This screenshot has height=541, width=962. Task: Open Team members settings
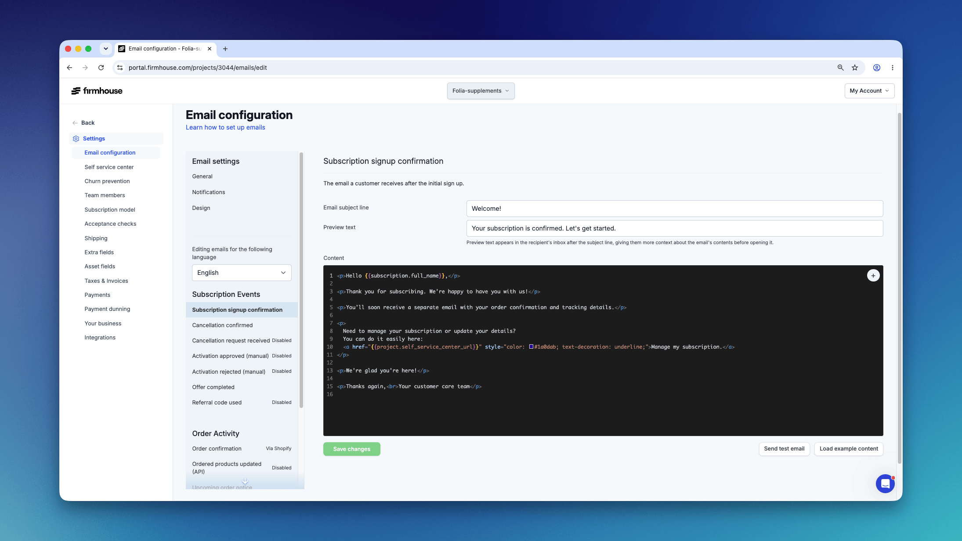point(105,195)
